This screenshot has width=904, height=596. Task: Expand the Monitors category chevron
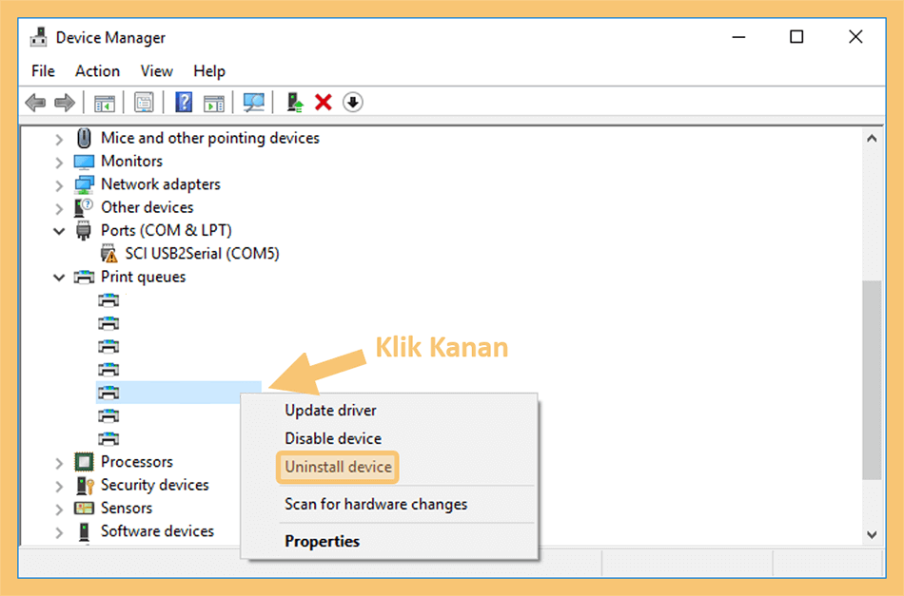pos(59,163)
